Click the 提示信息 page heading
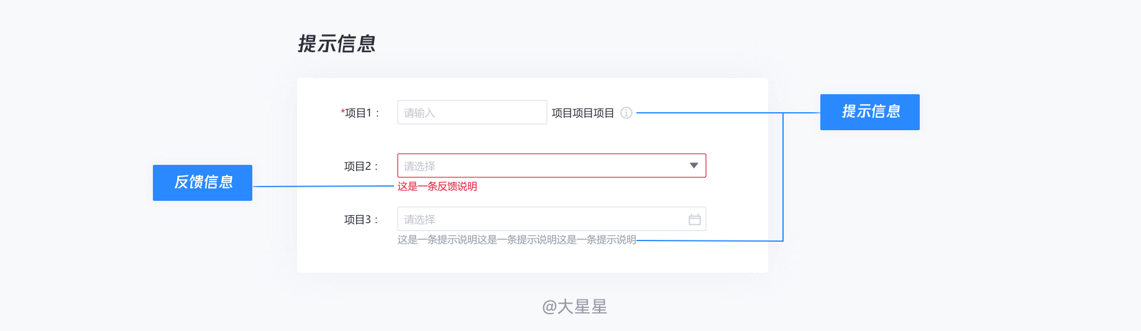This screenshot has width=1141, height=331. point(337,43)
